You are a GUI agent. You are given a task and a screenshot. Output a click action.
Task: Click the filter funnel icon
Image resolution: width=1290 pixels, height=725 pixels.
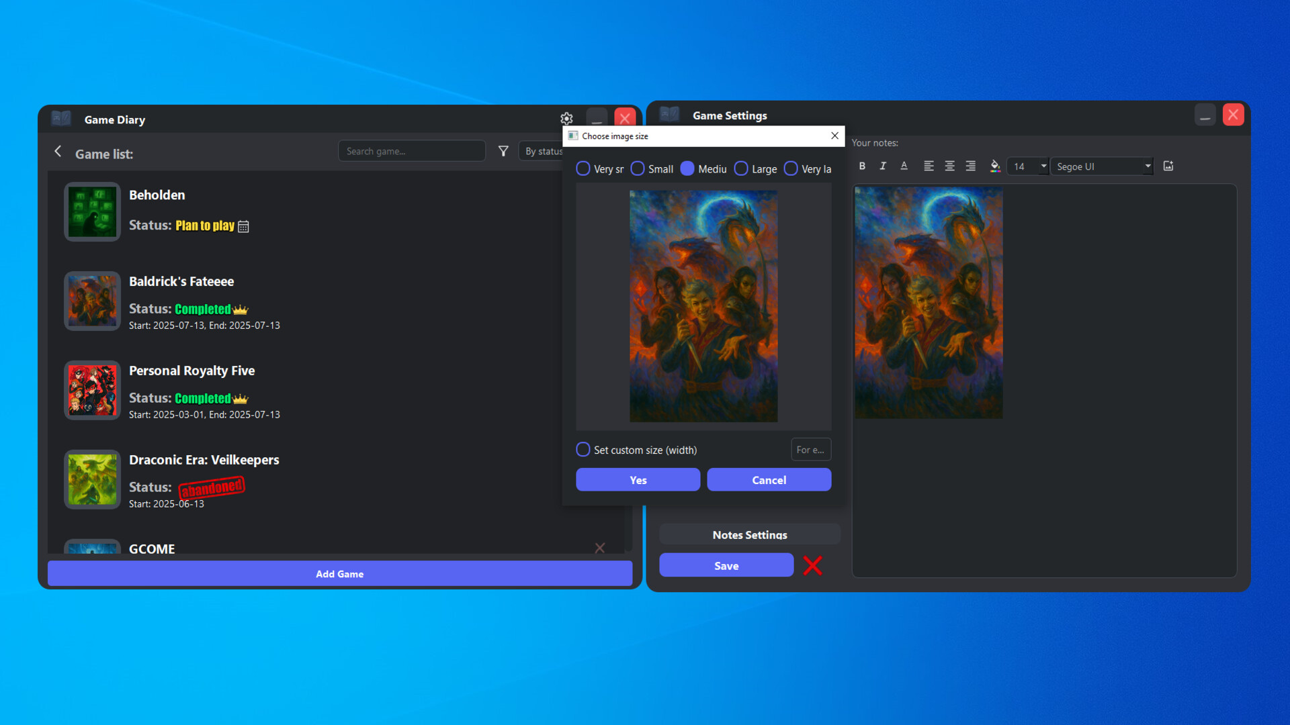click(503, 151)
